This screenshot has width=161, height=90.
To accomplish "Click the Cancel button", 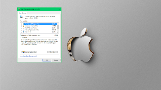I will point(56,60).
